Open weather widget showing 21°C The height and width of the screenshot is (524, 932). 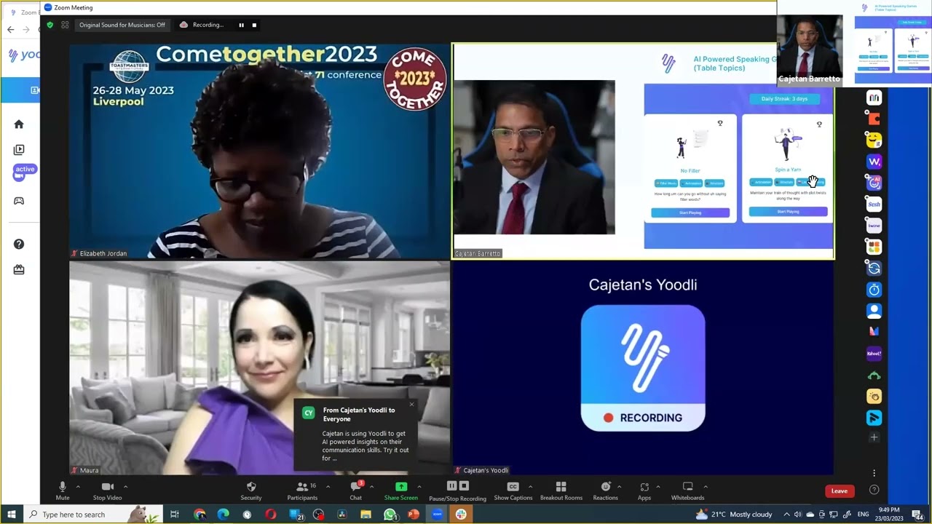tap(734, 515)
